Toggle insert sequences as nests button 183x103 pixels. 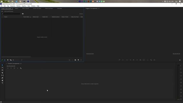(8, 68)
